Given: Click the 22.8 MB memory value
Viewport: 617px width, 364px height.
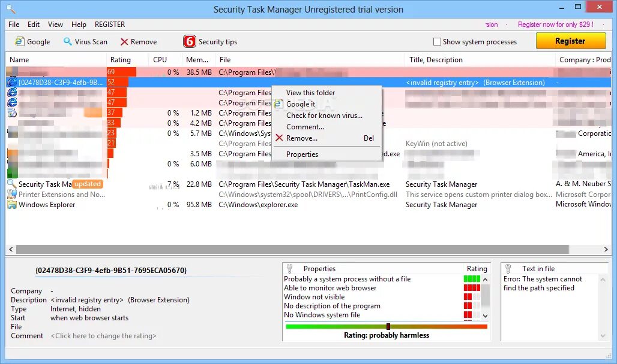Looking at the screenshot, I should tap(199, 184).
